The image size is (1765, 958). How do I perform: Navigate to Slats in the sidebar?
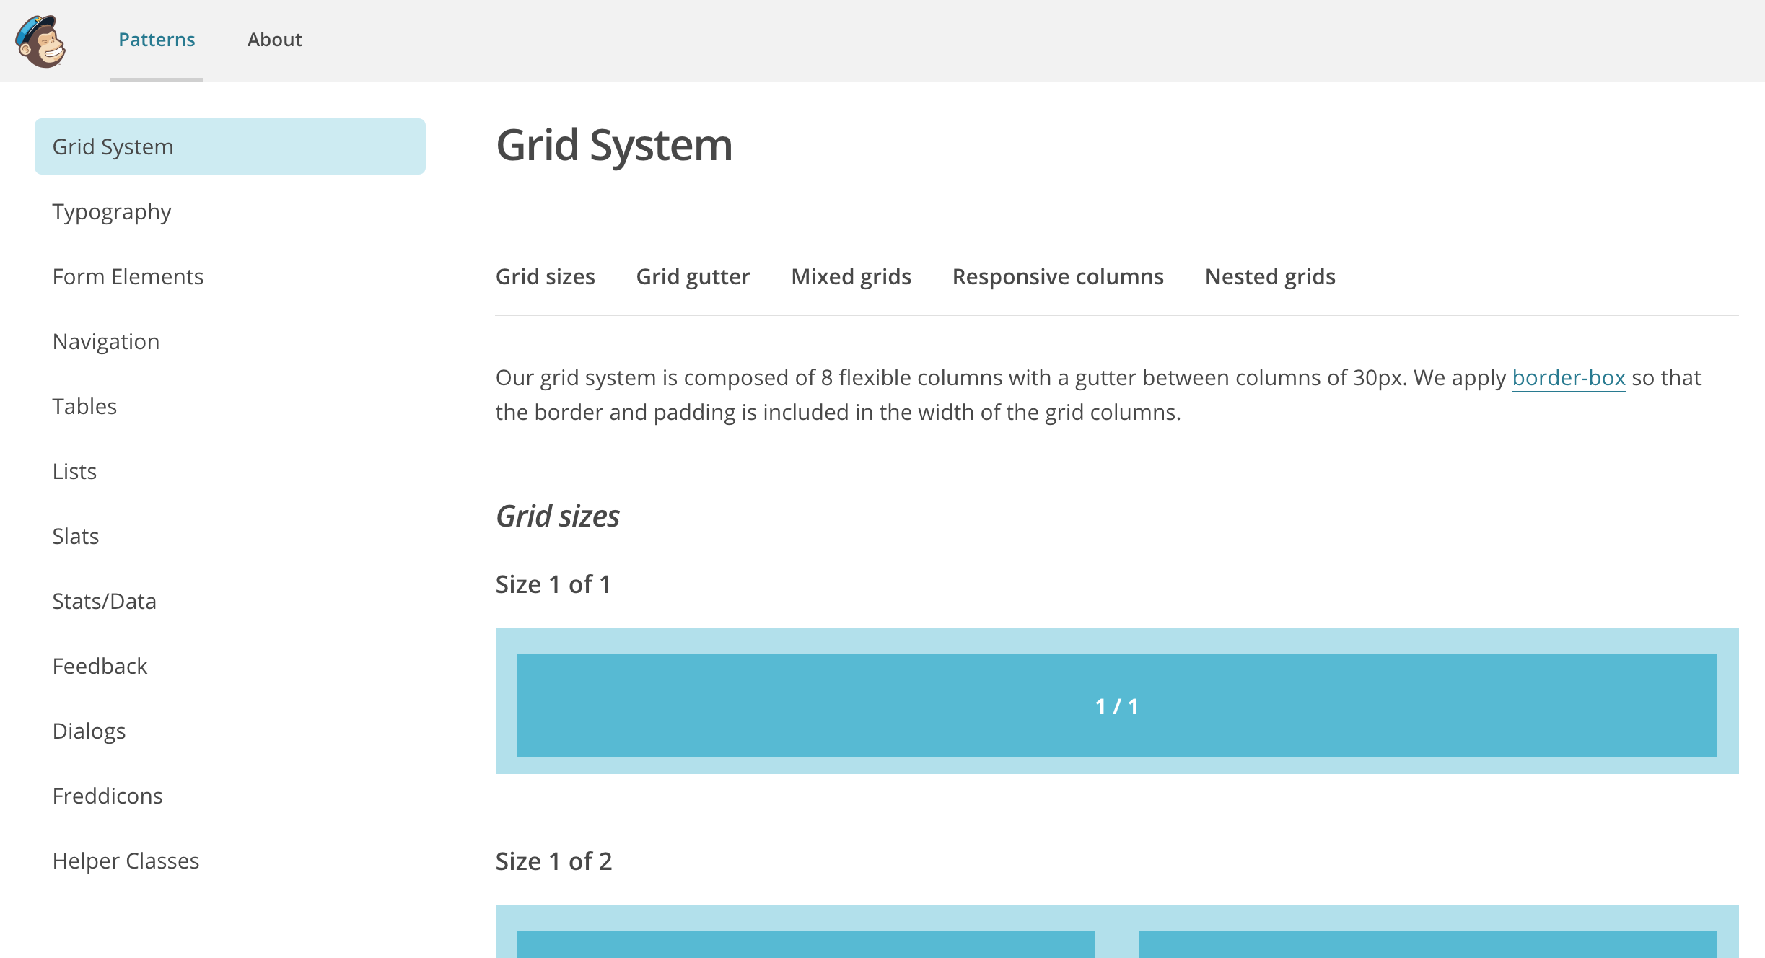(76, 537)
